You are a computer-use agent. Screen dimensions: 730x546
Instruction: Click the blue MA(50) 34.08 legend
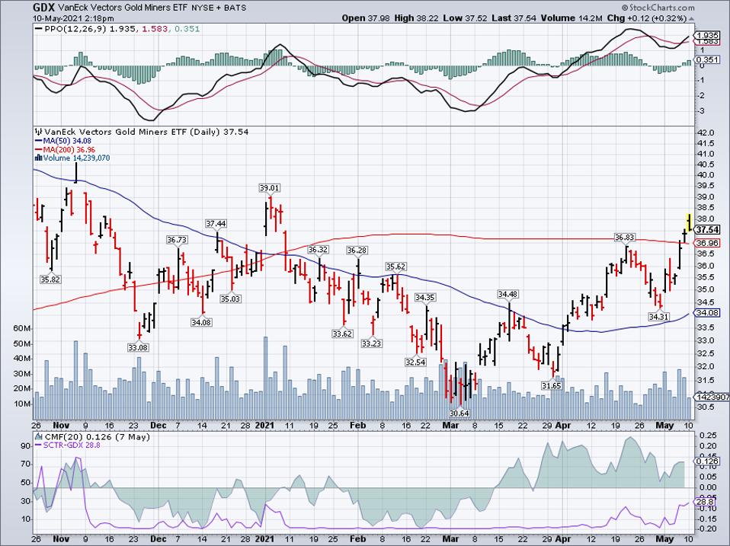[x=63, y=141]
